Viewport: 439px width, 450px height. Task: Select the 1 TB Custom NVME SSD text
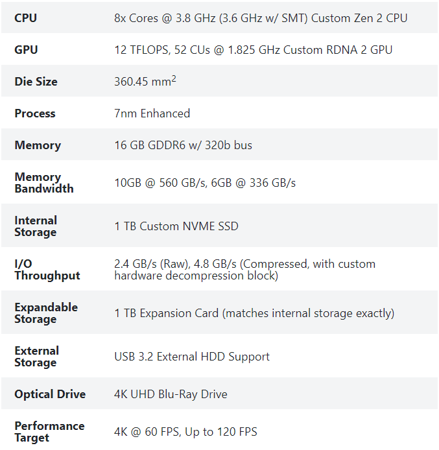click(x=176, y=226)
